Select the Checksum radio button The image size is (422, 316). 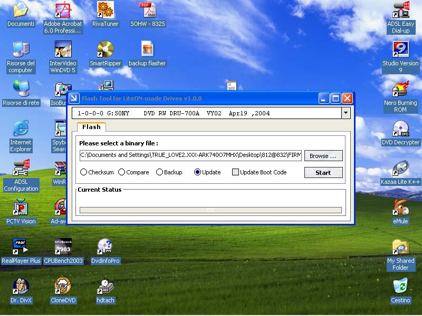click(x=83, y=172)
